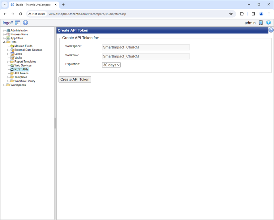Click help icon on Create API Token bar
Image resolution: width=274 pixels, height=220 pixels.
(x=271, y=30)
